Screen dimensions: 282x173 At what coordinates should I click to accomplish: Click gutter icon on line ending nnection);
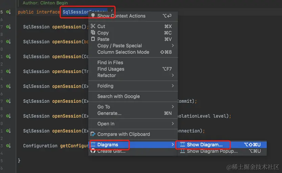pyautogui.click(x=8, y=131)
